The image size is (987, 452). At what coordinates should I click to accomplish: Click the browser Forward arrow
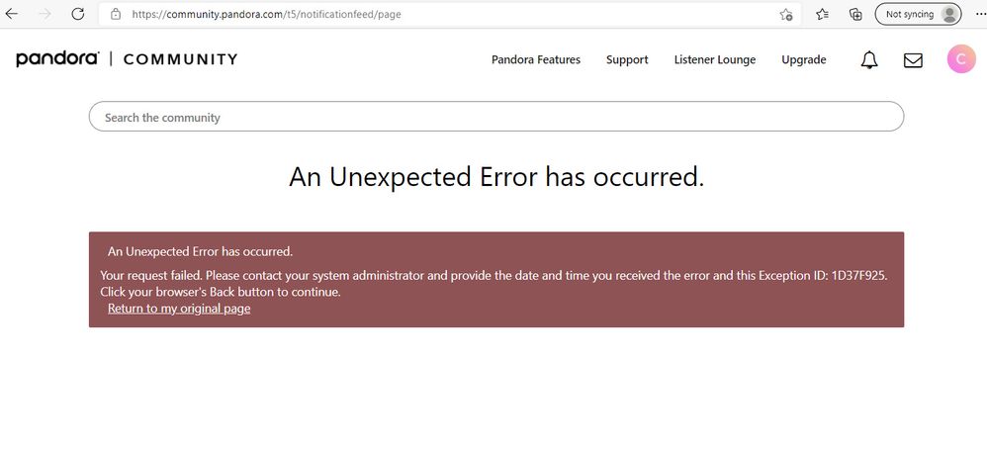point(44,15)
